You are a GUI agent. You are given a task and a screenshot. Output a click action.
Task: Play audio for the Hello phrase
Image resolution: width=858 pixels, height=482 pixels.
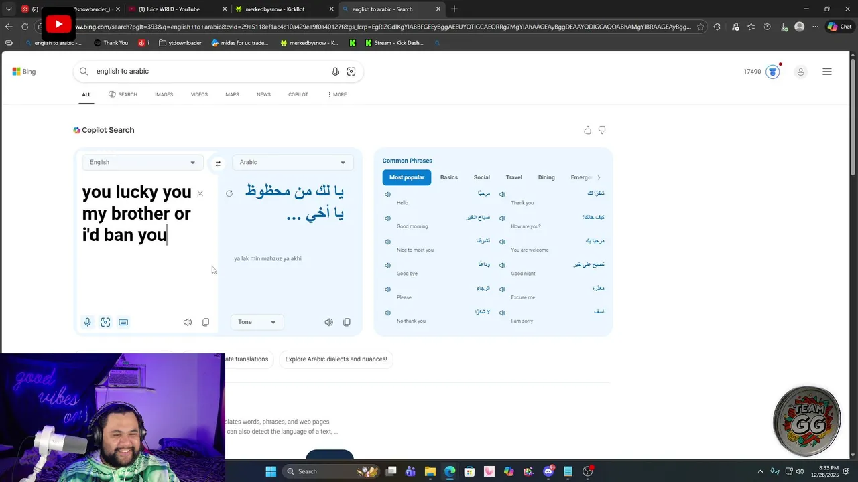387,194
